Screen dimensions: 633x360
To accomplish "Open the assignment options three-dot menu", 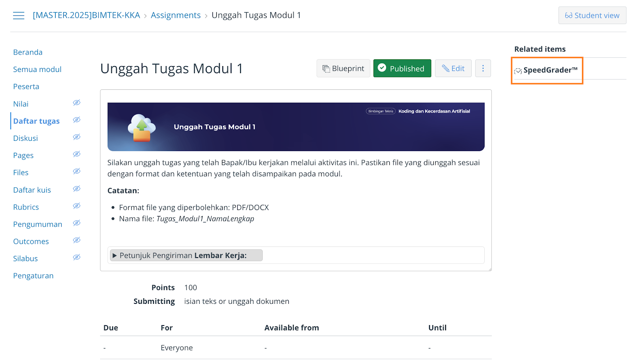I will click(x=483, y=68).
